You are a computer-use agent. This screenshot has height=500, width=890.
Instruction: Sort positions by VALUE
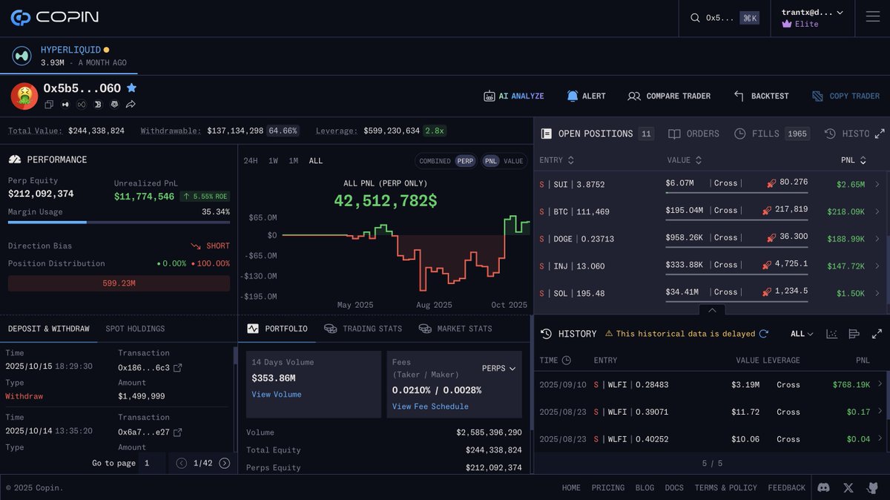click(685, 160)
